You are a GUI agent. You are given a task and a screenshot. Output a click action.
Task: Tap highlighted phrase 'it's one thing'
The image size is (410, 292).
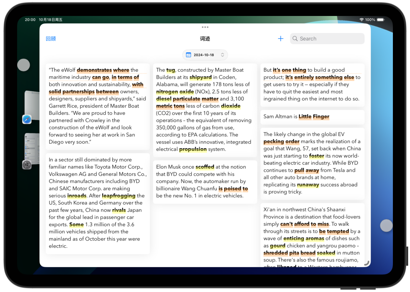pyautogui.click(x=289, y=70)
